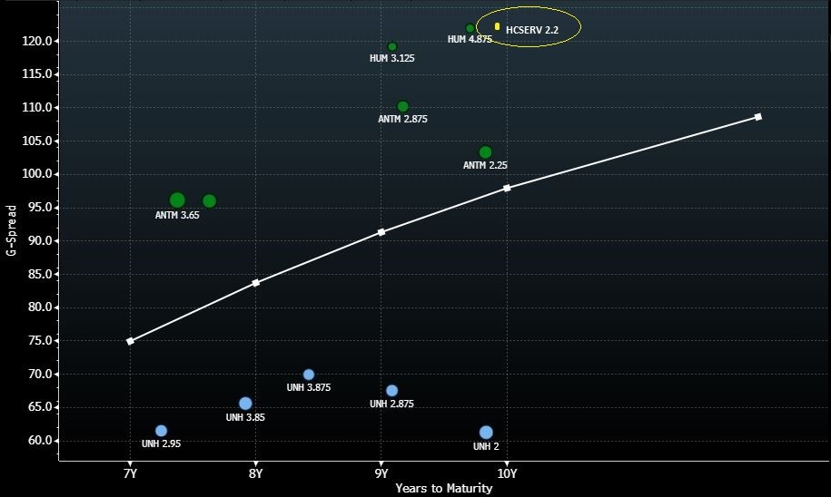Select the white curve marker at 10Y
The height and width of the screenshot is (497, 831).
pos(507,188)
